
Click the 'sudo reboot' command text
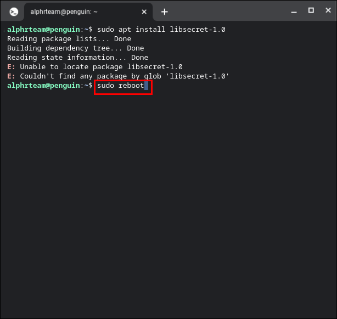[x=120, y=86]
